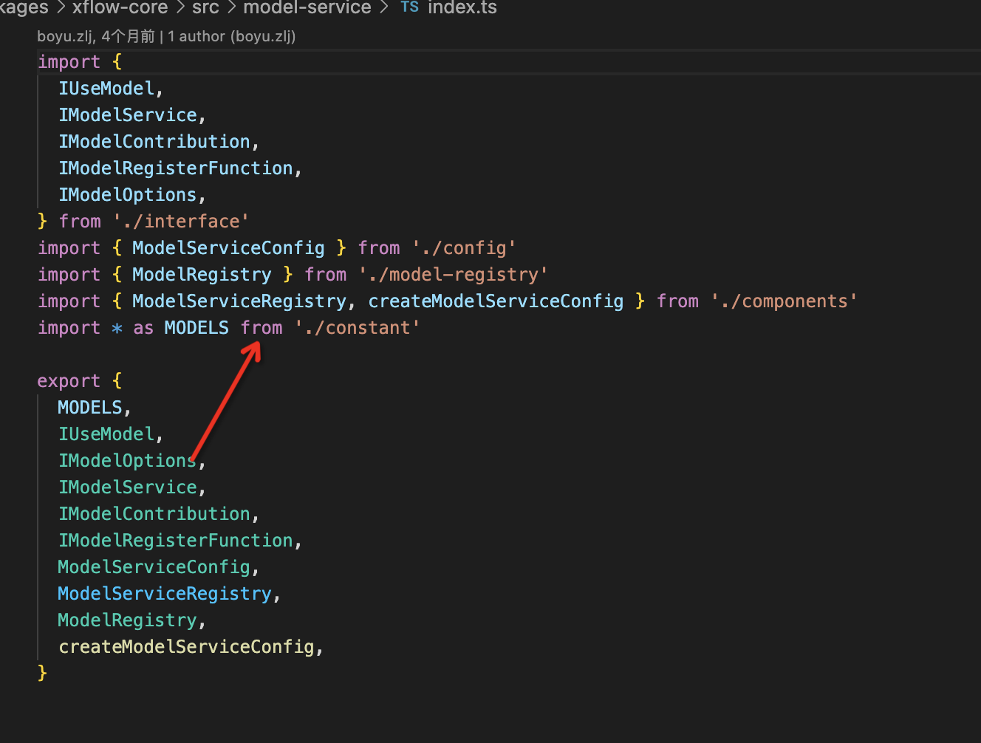This screenshot has width=981, height=743.
Task: Click MODELS in the export block
Action: click(x=90, y=408)
